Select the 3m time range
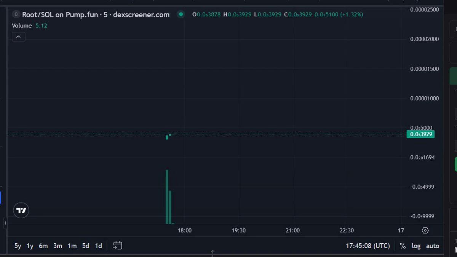457x257 pixels. 58,246
